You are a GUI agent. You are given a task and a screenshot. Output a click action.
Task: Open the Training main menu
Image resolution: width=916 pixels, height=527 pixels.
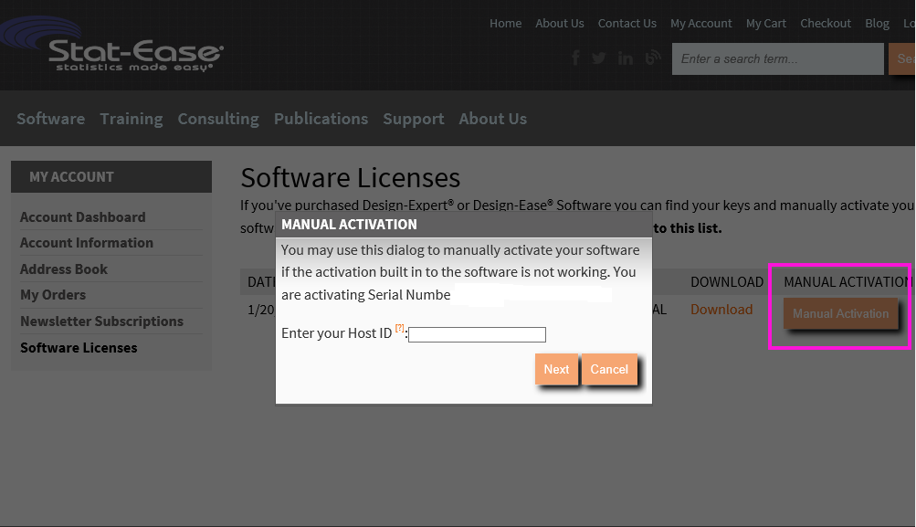pyautogui.click(x=132, y=119)
